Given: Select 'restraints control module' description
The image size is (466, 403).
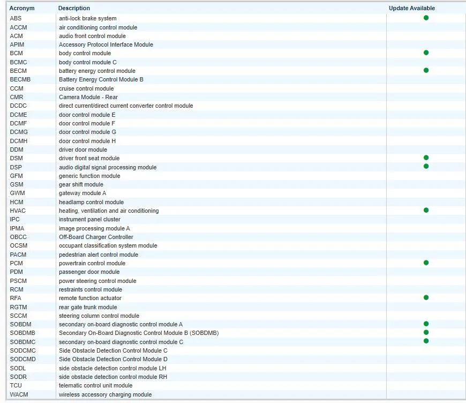Looking at the screenshot, I should pos(91,289).
